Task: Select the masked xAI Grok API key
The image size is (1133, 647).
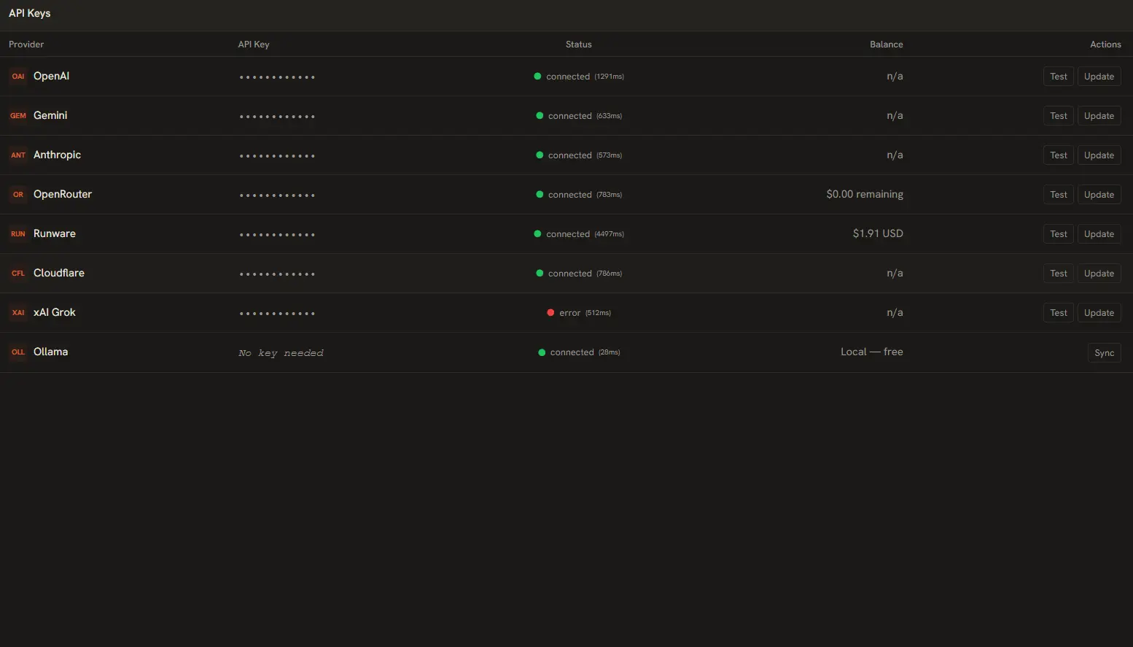Action: coord(277,314)
